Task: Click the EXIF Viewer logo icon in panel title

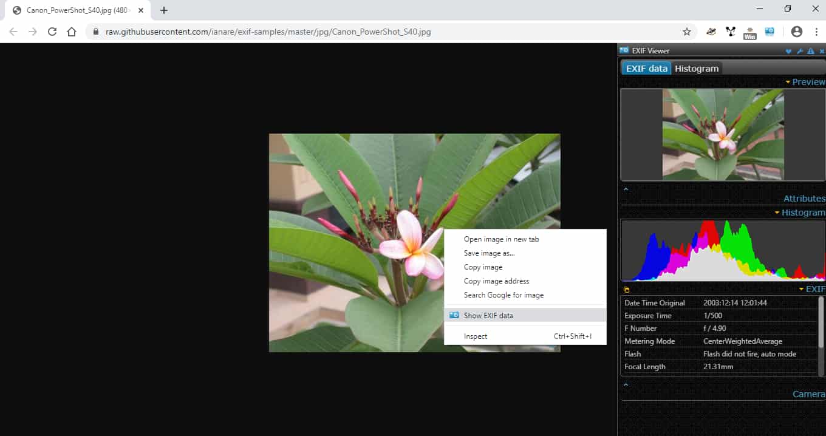Action: pos(624,50)
